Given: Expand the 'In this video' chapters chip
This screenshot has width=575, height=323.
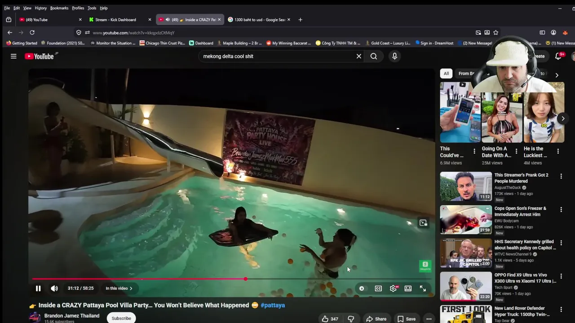Looking at the screenshot, I should (x=119, y=288).
